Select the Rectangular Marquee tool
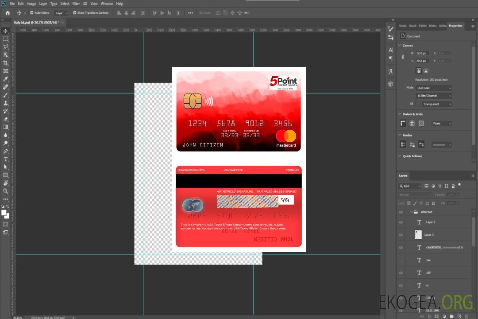478x319 pixels. (5, 39)
